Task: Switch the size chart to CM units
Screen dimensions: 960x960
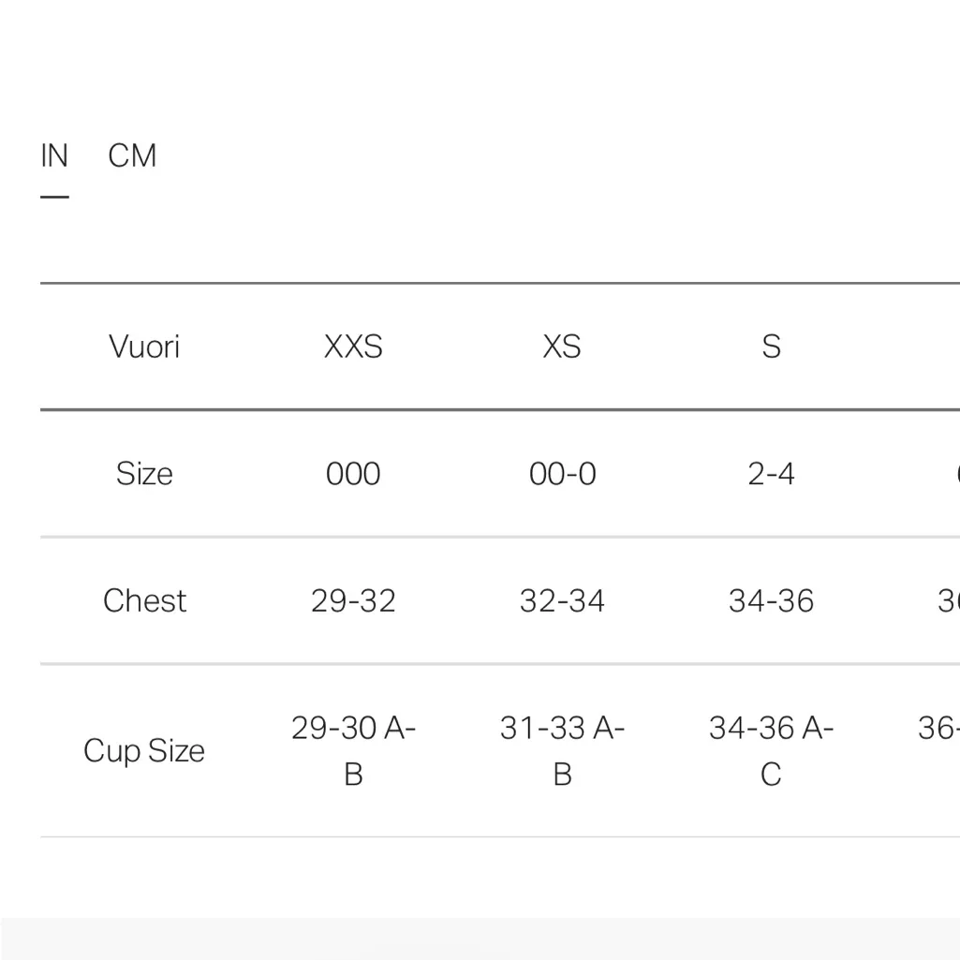Action: pos(131,155)
